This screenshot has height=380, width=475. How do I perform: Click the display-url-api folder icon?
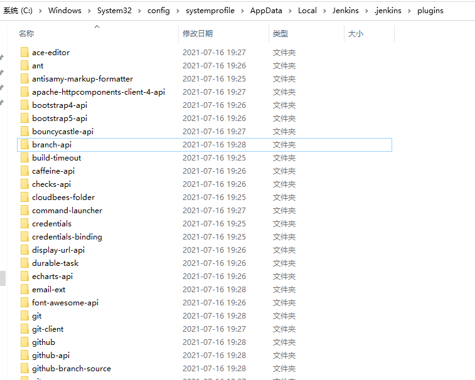click(25, 250)
